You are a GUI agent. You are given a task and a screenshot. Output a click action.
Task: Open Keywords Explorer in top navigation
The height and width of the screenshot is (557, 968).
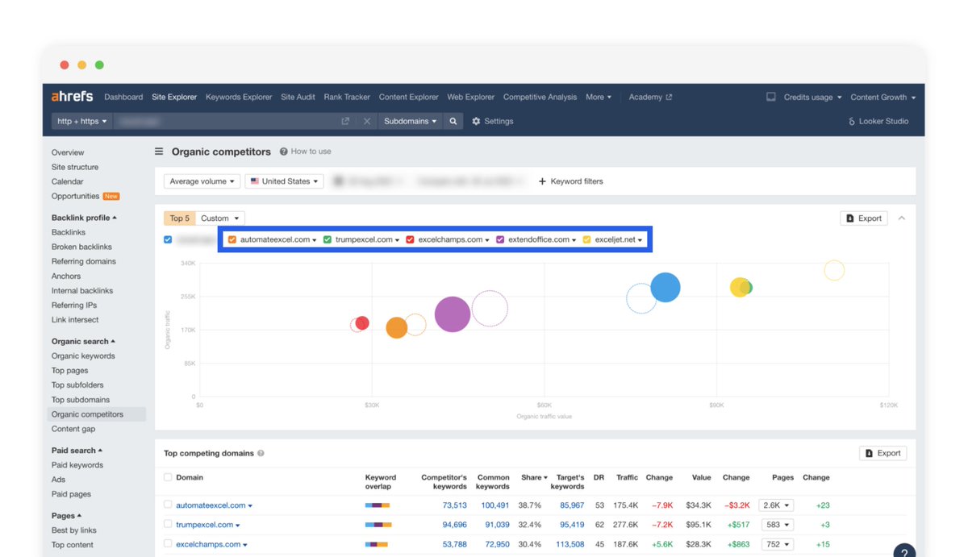coord(239,97)
